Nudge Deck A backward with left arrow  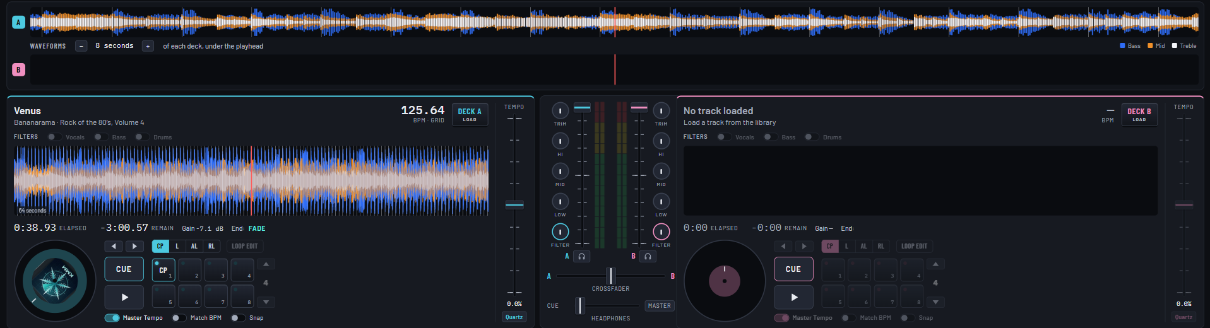113,246
